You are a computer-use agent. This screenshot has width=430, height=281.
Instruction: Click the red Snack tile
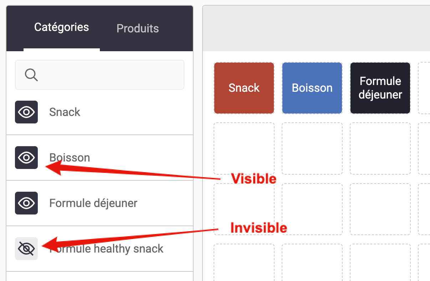(244, 88)
